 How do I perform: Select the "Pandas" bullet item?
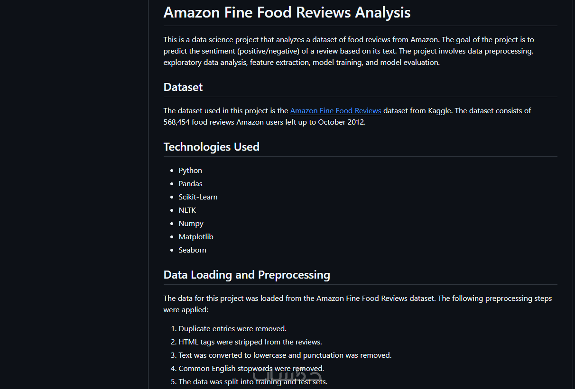pos(190,184)
